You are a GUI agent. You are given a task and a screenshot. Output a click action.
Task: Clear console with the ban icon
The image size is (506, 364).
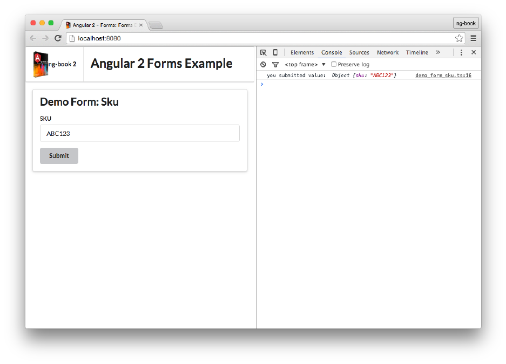click(x=264, y=64)
